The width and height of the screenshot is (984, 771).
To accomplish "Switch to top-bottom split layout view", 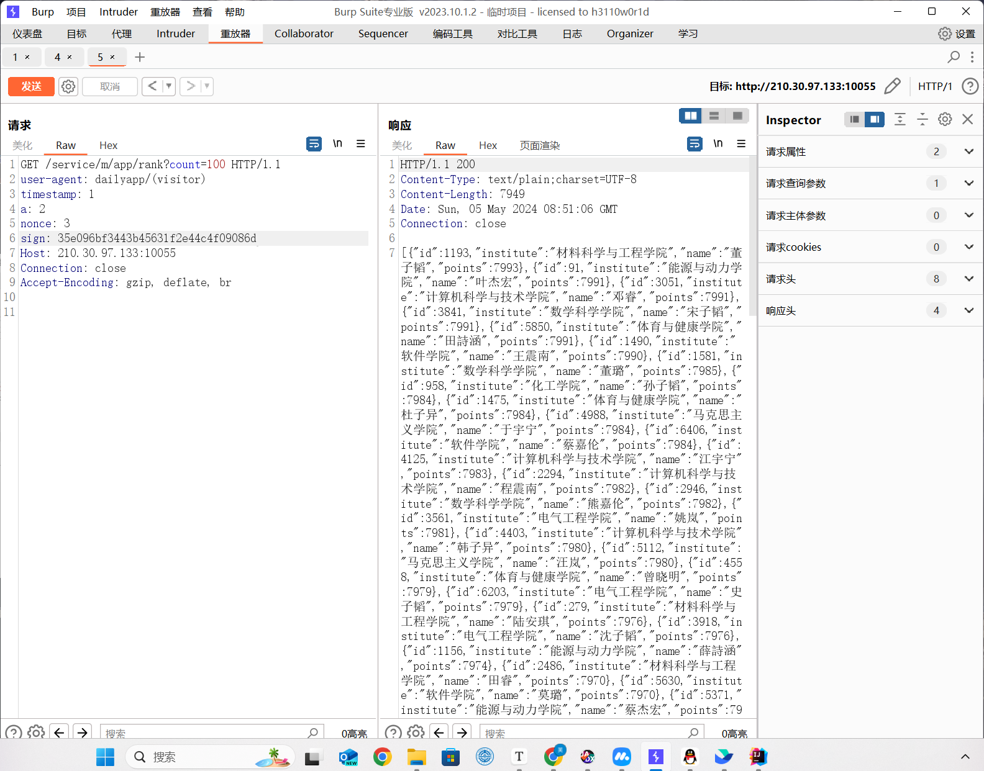I will pos(714,116).
